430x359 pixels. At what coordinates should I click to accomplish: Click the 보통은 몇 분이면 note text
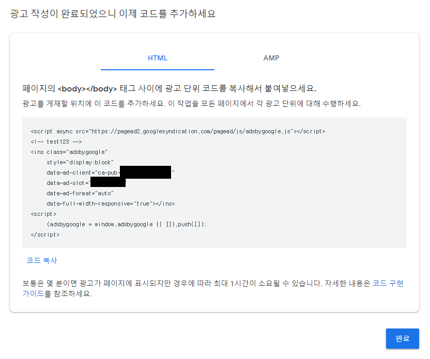click(x=213, y=288)
